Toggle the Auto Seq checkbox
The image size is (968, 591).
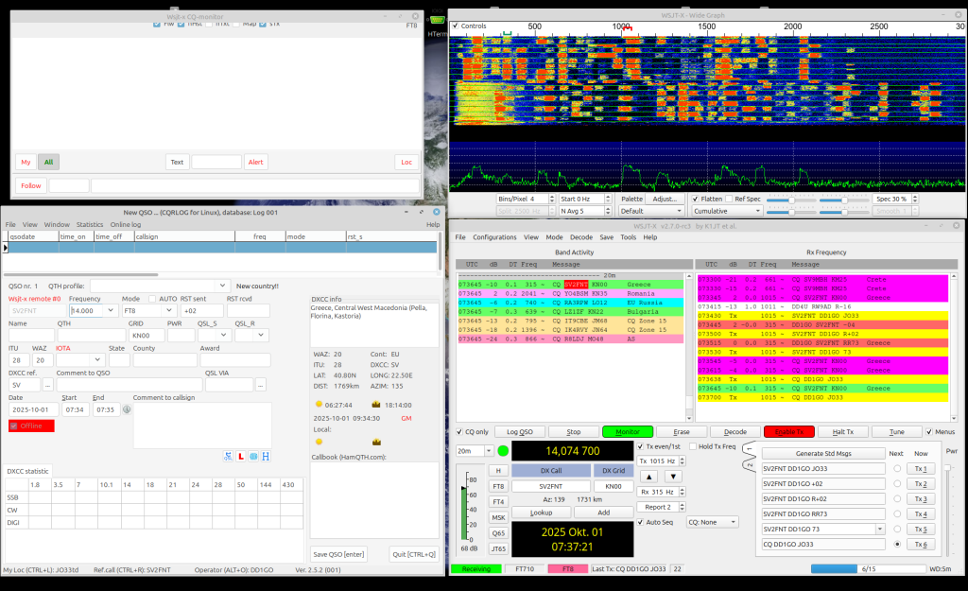click(x=643, y=521)
